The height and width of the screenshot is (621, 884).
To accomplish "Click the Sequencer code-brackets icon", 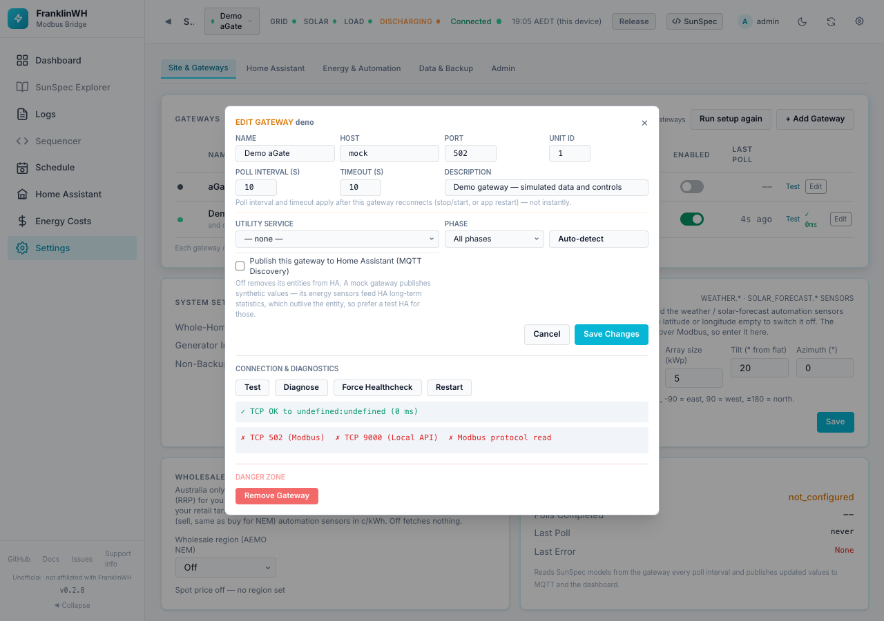I will pyautogui.click(x=22, y=141).
